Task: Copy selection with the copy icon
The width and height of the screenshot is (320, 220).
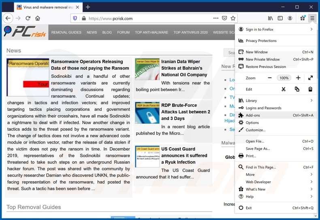Action: click(297, 89)
